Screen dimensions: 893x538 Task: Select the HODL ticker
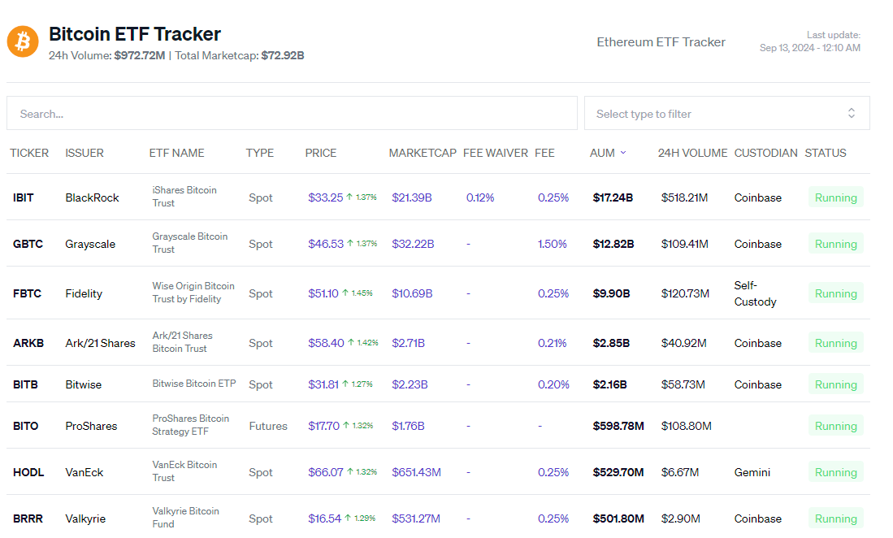pos(28,472)
